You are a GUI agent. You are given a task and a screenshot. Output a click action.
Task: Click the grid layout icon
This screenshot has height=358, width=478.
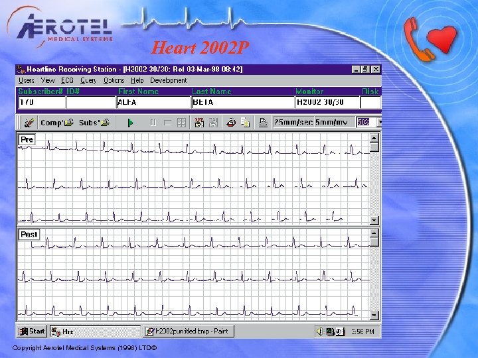[181, 123]
